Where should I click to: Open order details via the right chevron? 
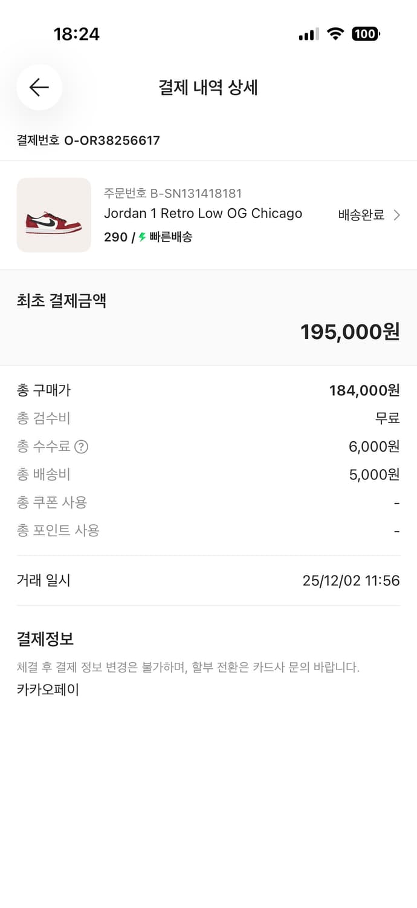pos(398,215)
